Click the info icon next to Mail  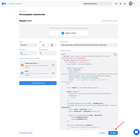(x=29, y=71)
